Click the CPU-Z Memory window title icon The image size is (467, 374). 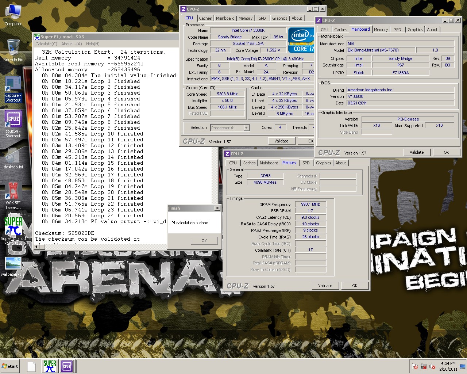[x=227, y=154]
